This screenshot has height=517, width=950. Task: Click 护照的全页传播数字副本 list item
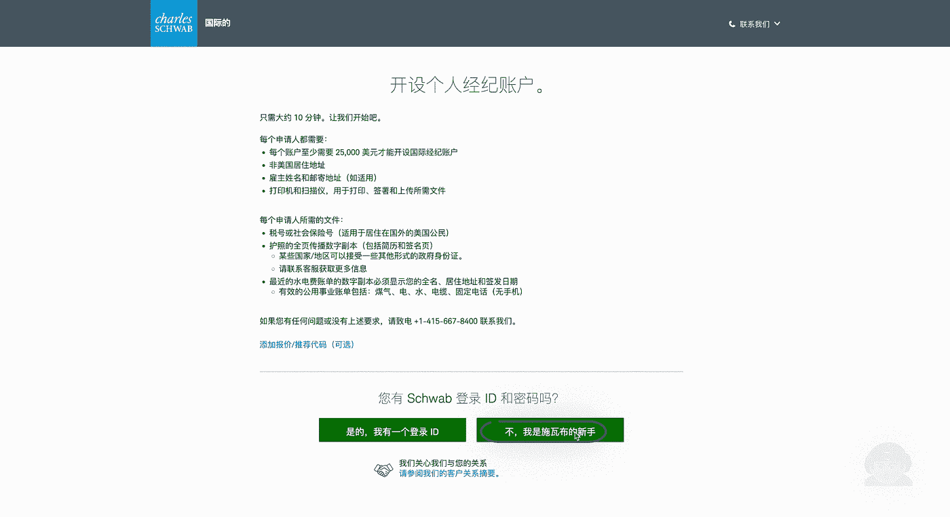pyautogui.click(x=351, y=246)
